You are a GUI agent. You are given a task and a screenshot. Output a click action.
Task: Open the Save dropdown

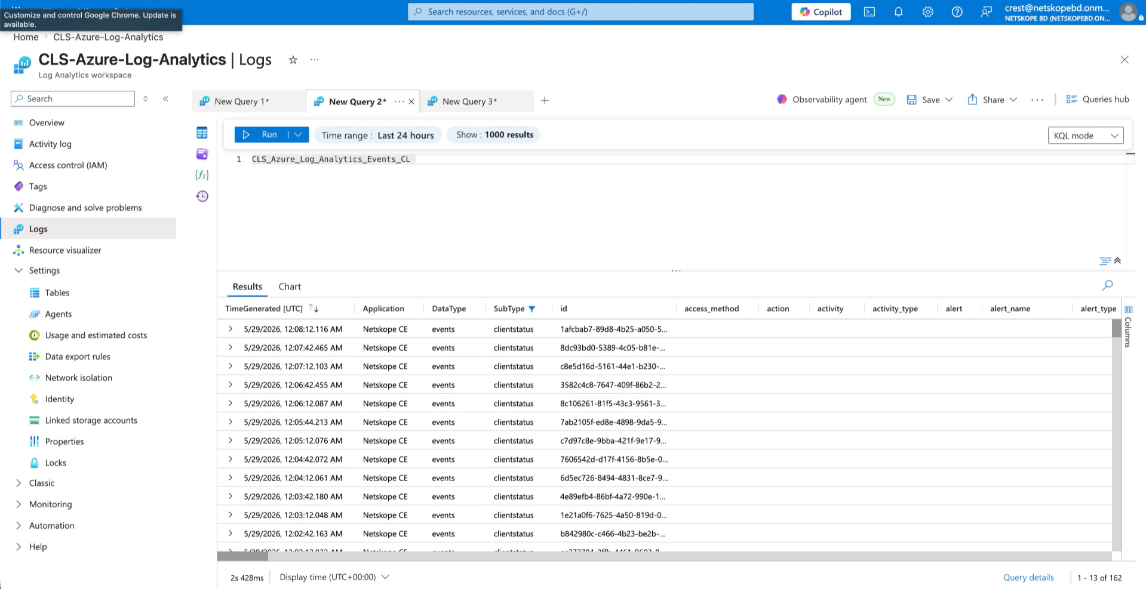949,100
